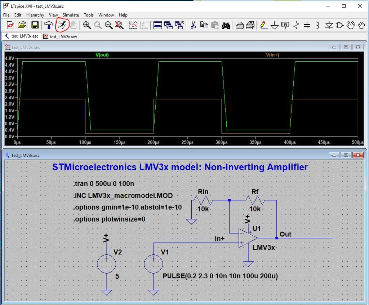Viewport: 369px width, 305px height.
Task: Tile windows horizontally icon
Action: pos(158,25)
